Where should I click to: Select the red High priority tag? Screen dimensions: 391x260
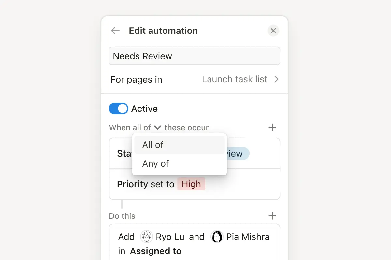click(191, 184)
